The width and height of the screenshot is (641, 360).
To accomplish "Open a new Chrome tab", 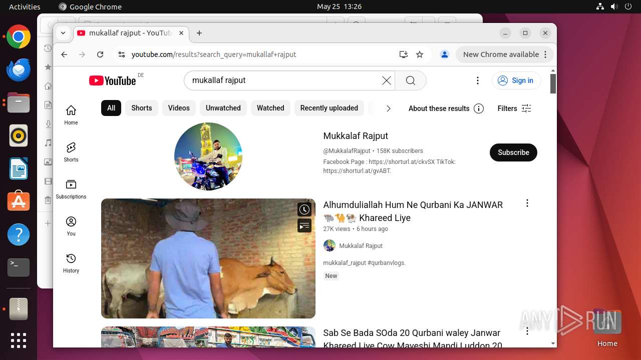I will [199, 33].
